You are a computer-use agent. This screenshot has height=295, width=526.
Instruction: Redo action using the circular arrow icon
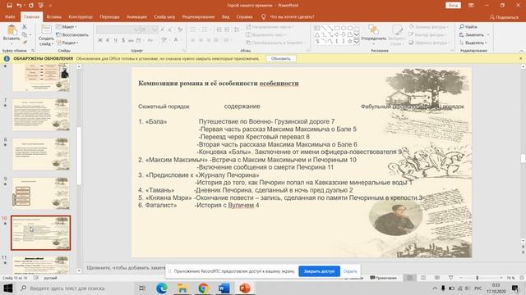point(31,6)
